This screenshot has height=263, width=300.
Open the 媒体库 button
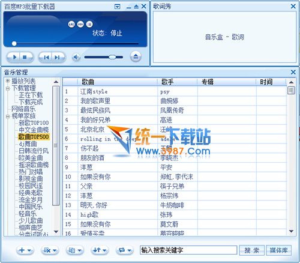278,250
